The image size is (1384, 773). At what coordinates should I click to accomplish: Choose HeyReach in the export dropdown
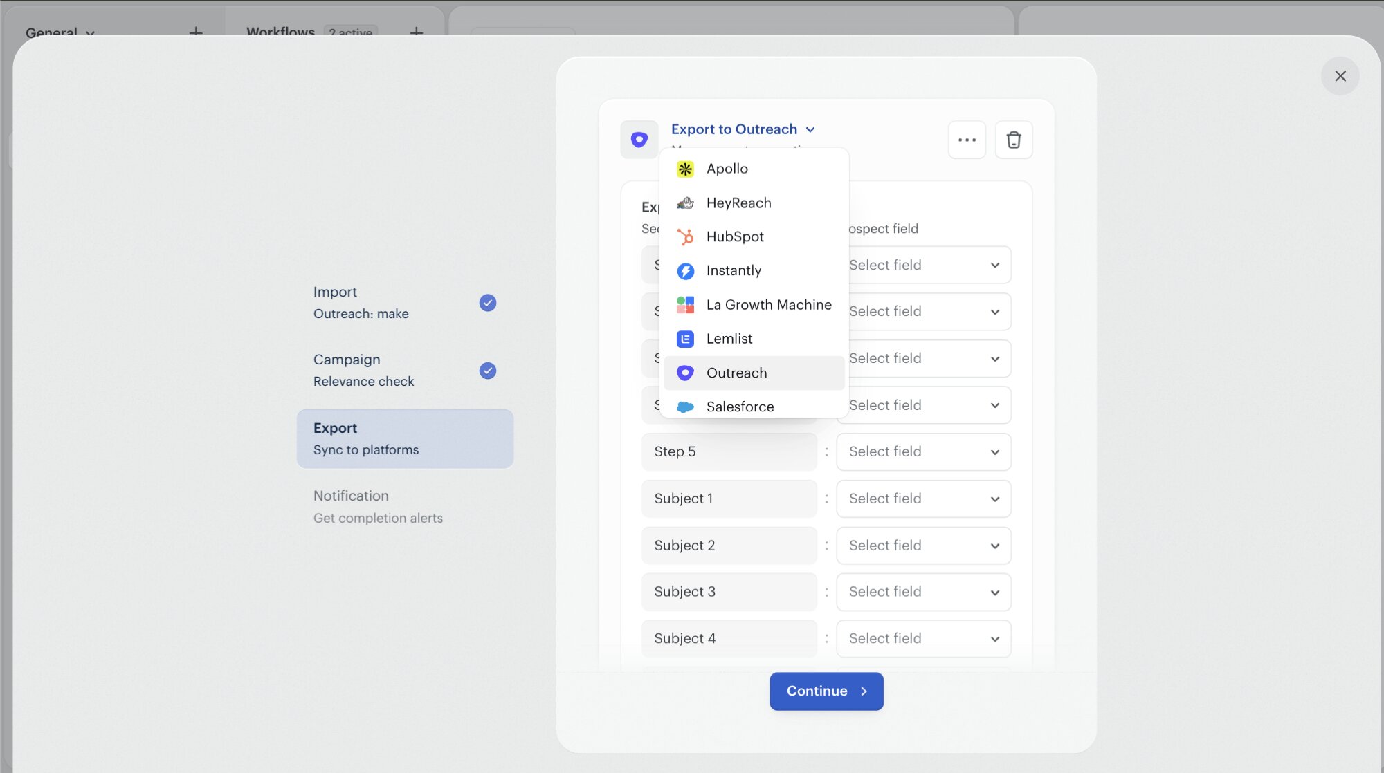754,203
